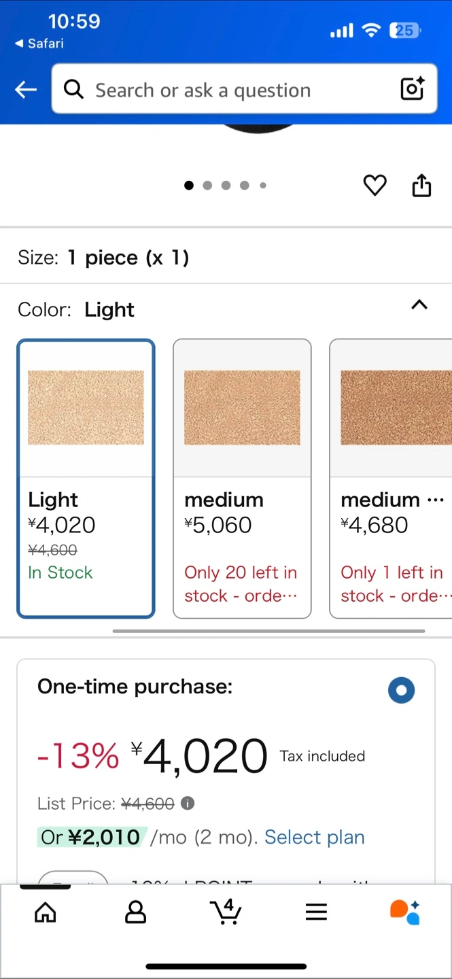The height and width of the screenshot is (979, 452).
Task: Go to Home tab icon
Action: point(46,912)
